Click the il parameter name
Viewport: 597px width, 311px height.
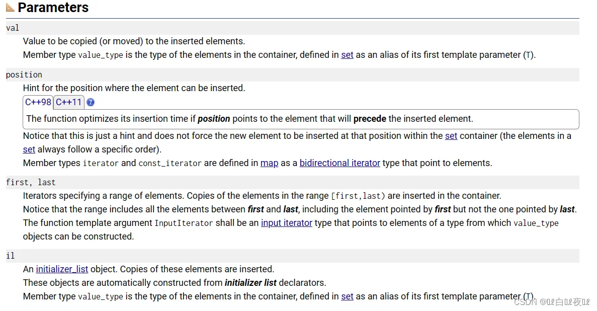coord(11,256)
